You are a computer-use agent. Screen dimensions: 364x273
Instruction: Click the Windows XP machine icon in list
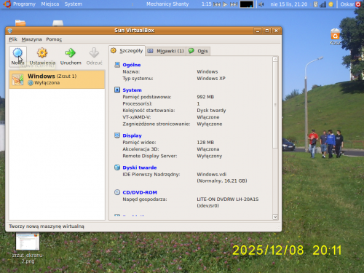tap(17, 79)
